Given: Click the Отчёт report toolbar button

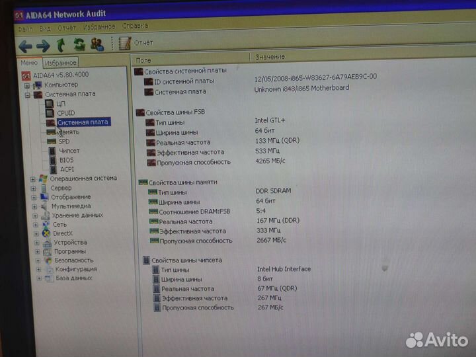Looking at the screenshot, I should click(136, 43).
